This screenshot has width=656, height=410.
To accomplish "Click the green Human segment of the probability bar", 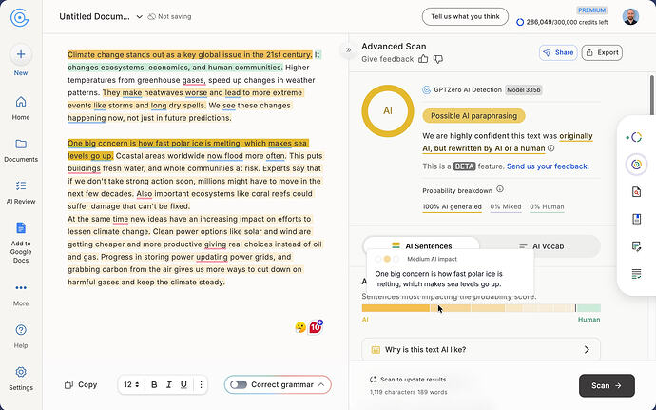I will pos(588,308).
